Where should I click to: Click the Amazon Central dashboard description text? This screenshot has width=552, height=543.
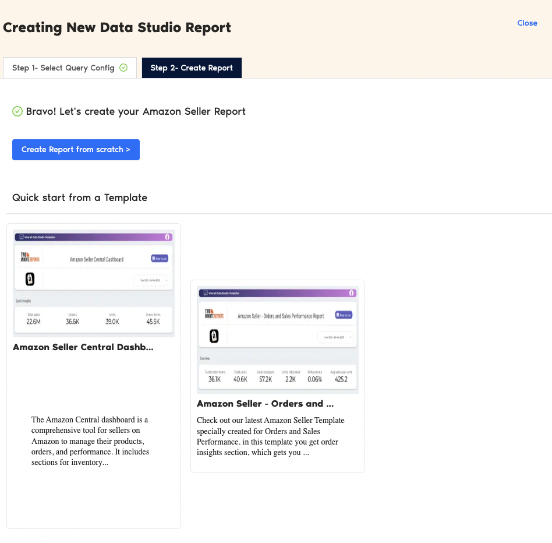tap(90, 441)
